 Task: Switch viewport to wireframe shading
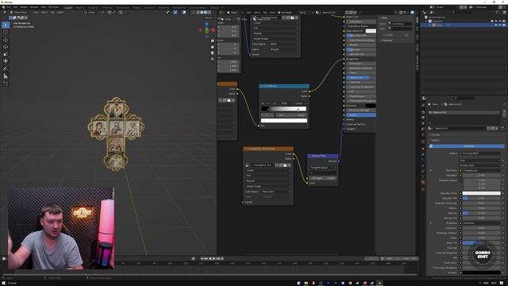198,13
